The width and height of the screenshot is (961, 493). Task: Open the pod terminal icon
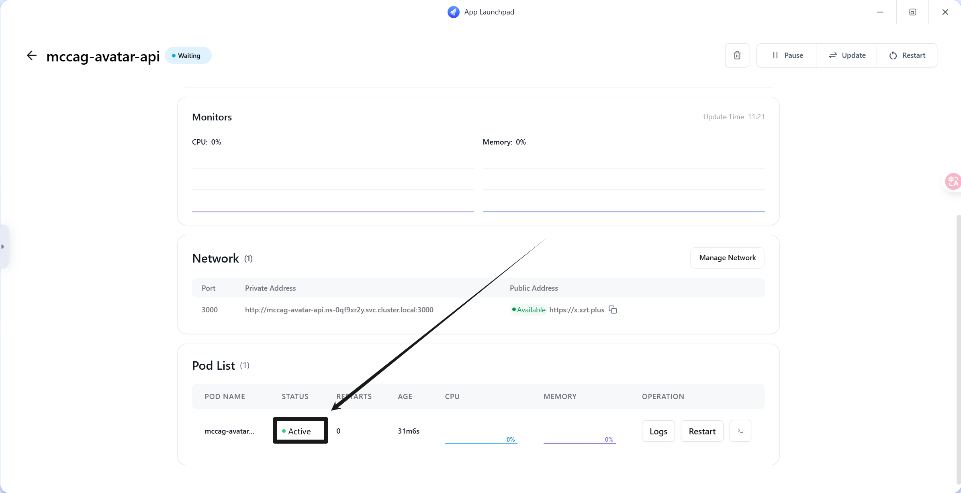click(740, 431)
